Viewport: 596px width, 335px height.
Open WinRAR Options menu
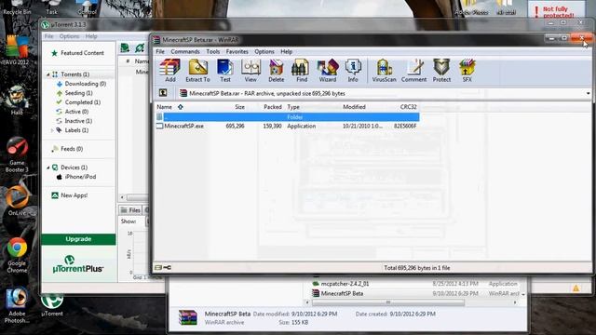(264, 52)
